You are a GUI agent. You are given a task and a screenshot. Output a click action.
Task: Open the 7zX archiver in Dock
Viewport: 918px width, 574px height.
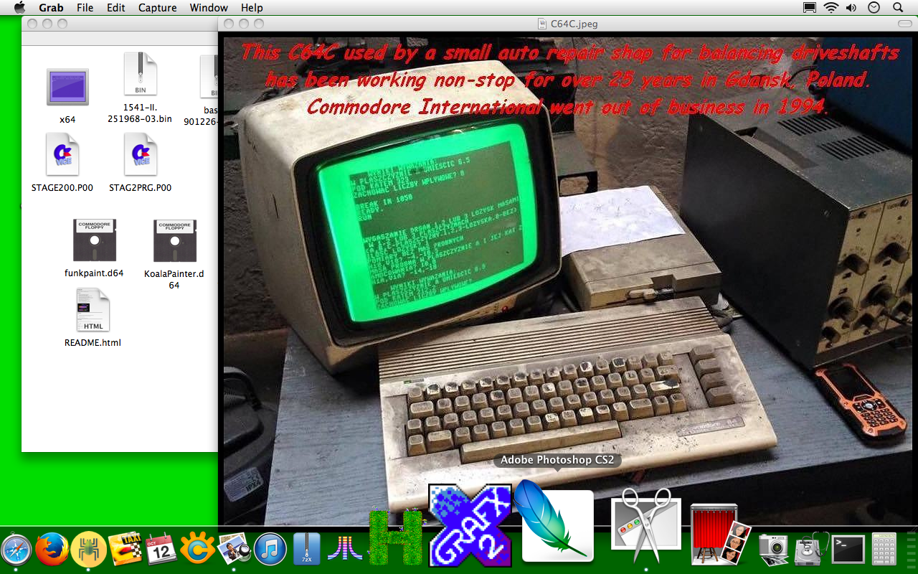click(308, 550)
